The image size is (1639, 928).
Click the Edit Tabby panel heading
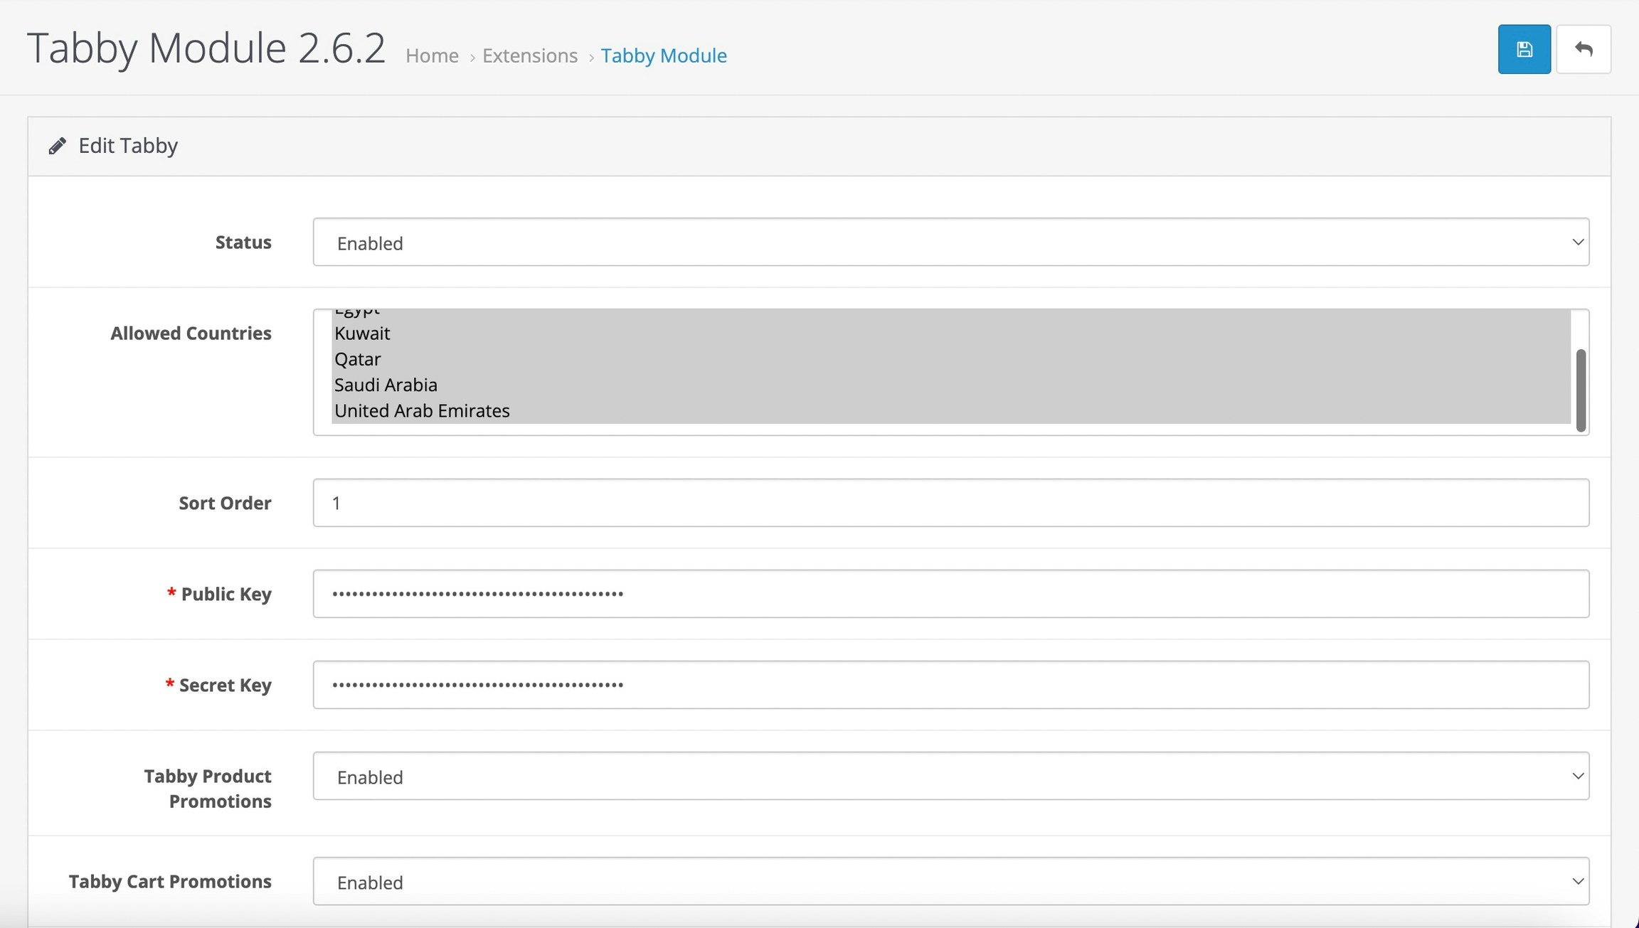(x=128, y=146)
